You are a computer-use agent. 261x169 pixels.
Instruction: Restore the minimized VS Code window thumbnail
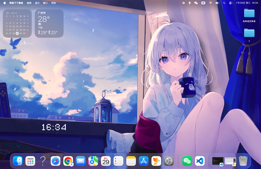(218, 161)
